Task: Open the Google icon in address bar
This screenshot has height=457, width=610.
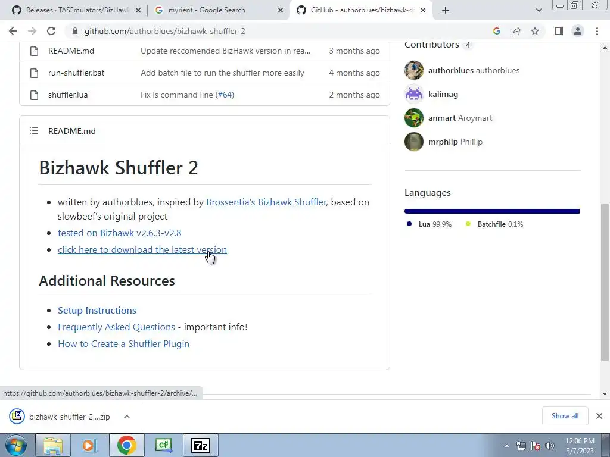Action: pos(496,31)
